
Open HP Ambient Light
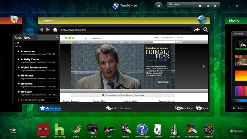192,131
